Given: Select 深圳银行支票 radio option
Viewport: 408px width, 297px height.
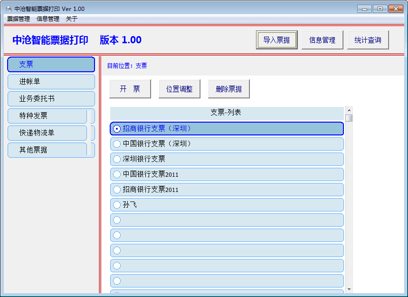Looking at the screenshot, I should [117, 159].
